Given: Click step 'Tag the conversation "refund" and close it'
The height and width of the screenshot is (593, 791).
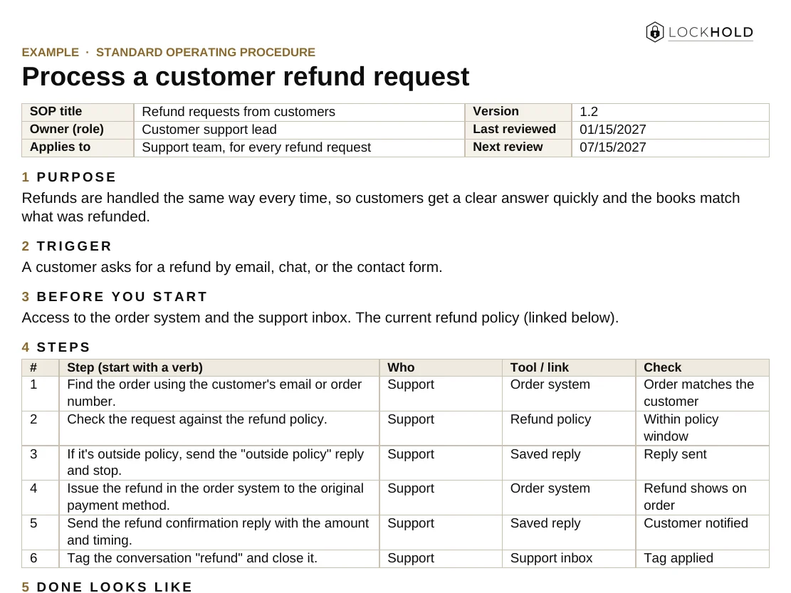Looking at the screenshot, I should [219, 559].
